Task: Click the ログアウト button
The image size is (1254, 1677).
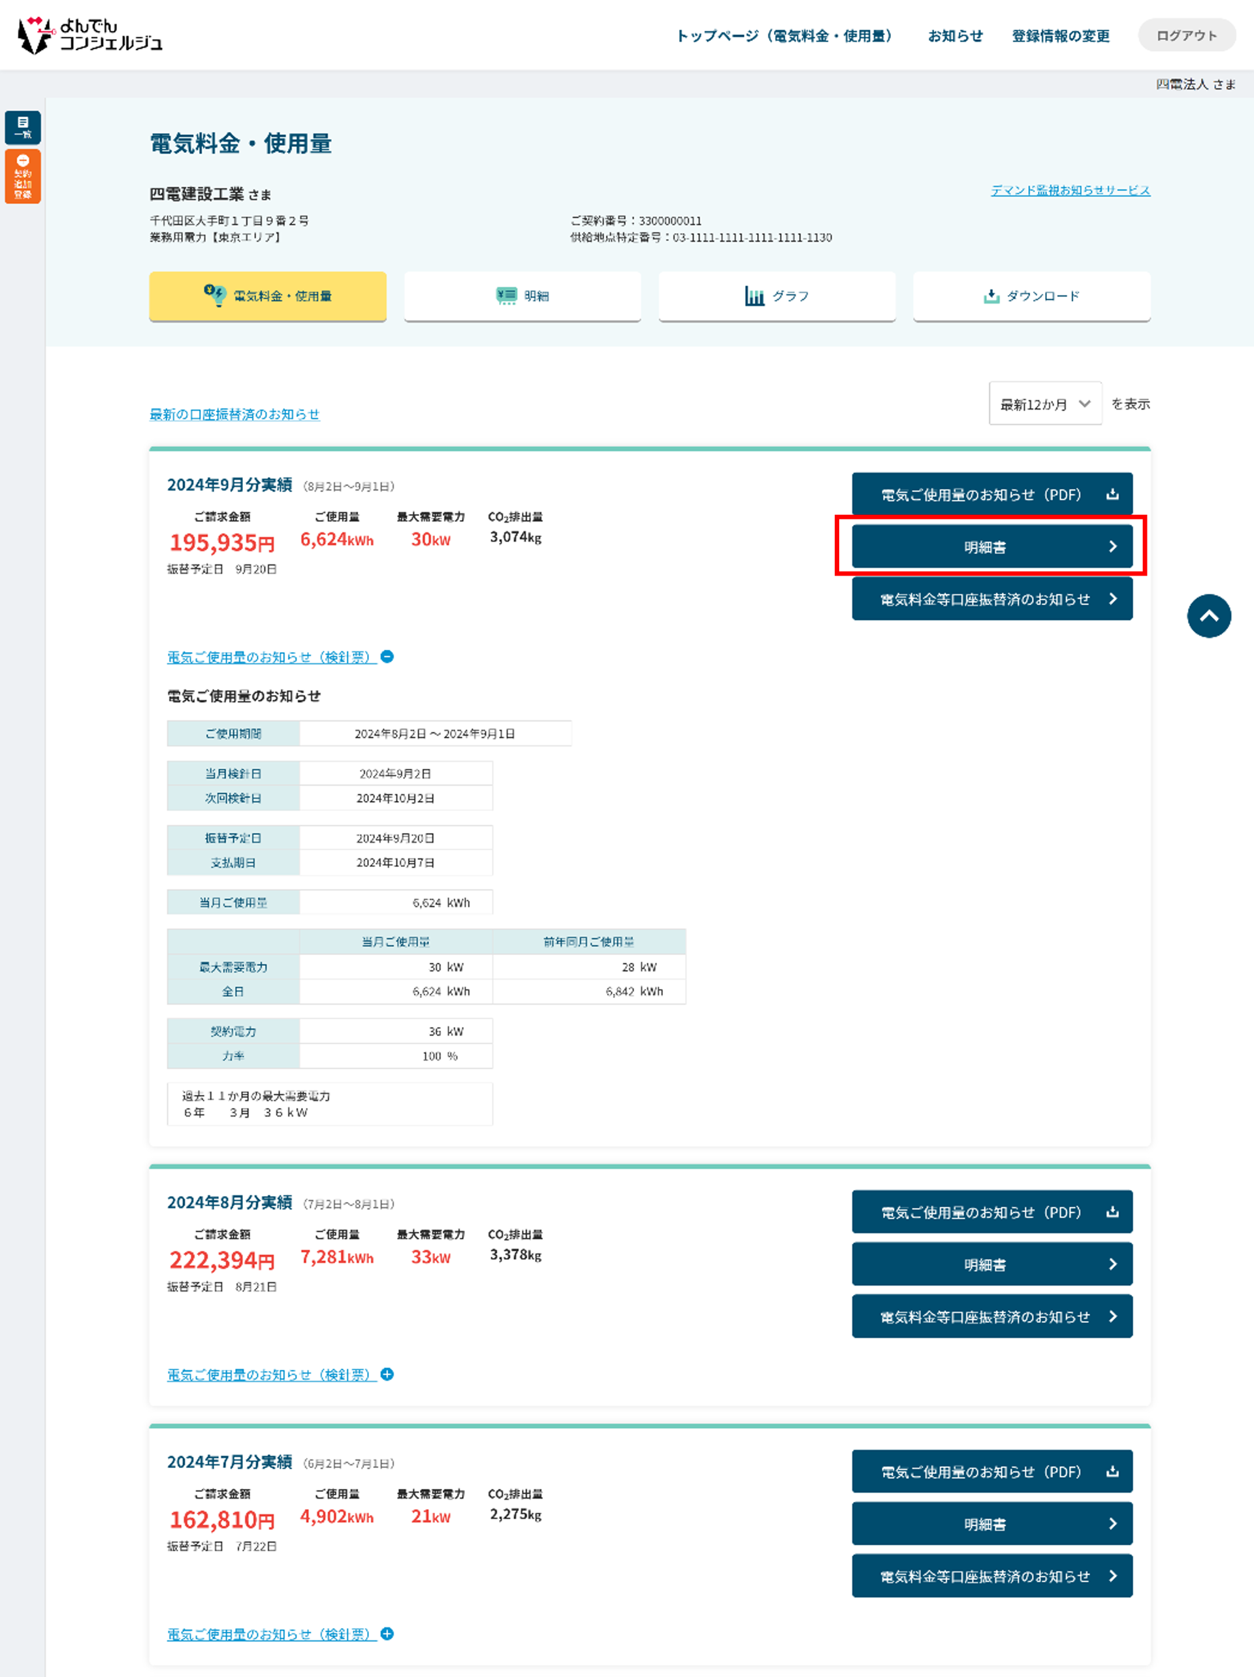Action: click(1186, 36)
